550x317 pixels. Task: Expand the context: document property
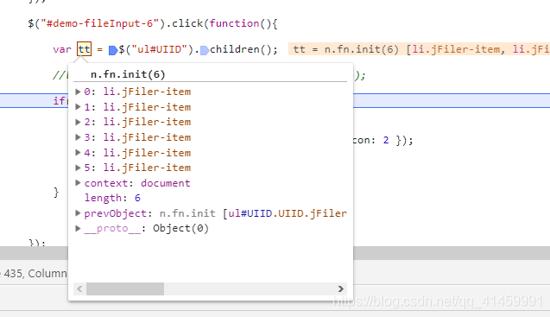(78, 182)
